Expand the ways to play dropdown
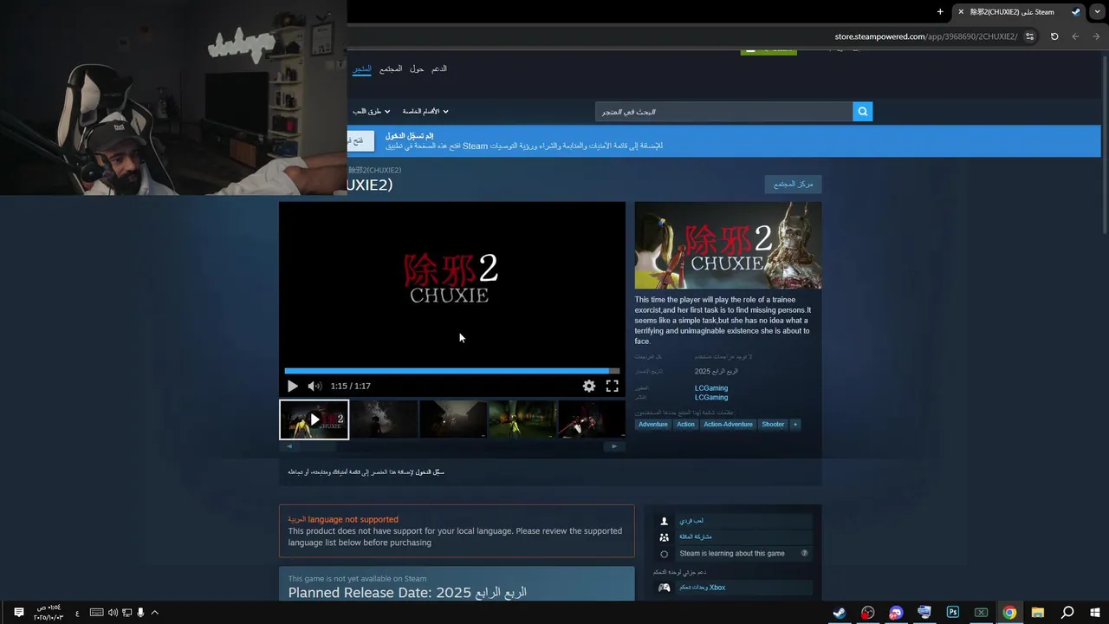1109x624 pixels. point(371,112)
